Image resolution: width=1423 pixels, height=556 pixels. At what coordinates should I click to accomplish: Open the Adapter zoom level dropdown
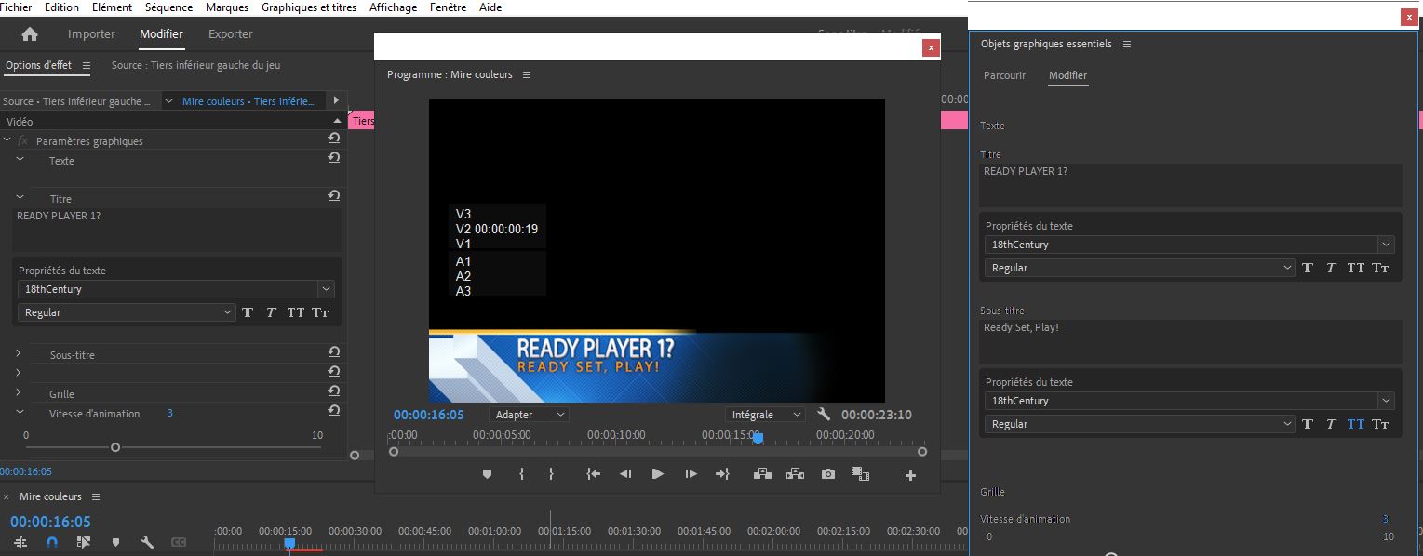(x=530, y=415)
